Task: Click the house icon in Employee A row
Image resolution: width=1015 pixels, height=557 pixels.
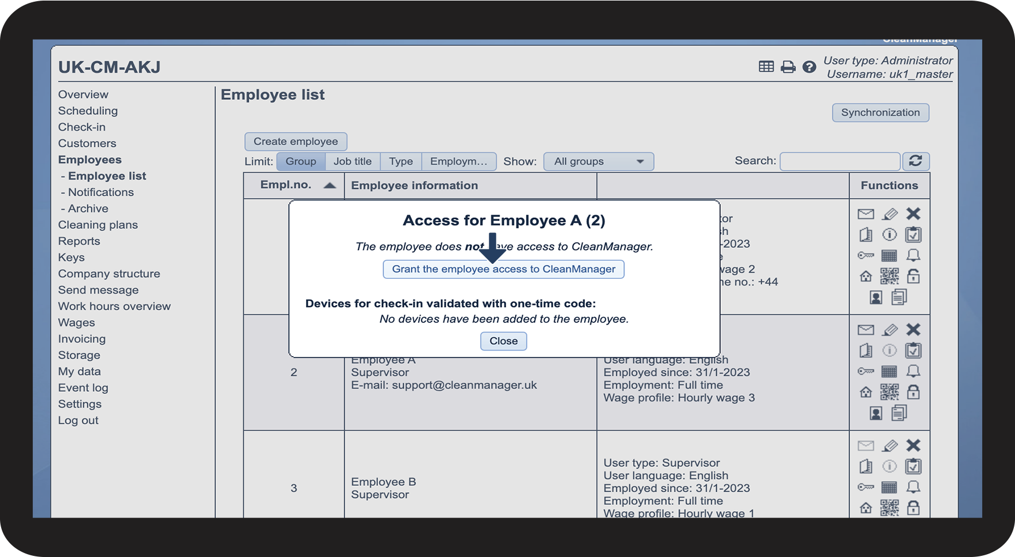Action: click(x=866, y=392)
